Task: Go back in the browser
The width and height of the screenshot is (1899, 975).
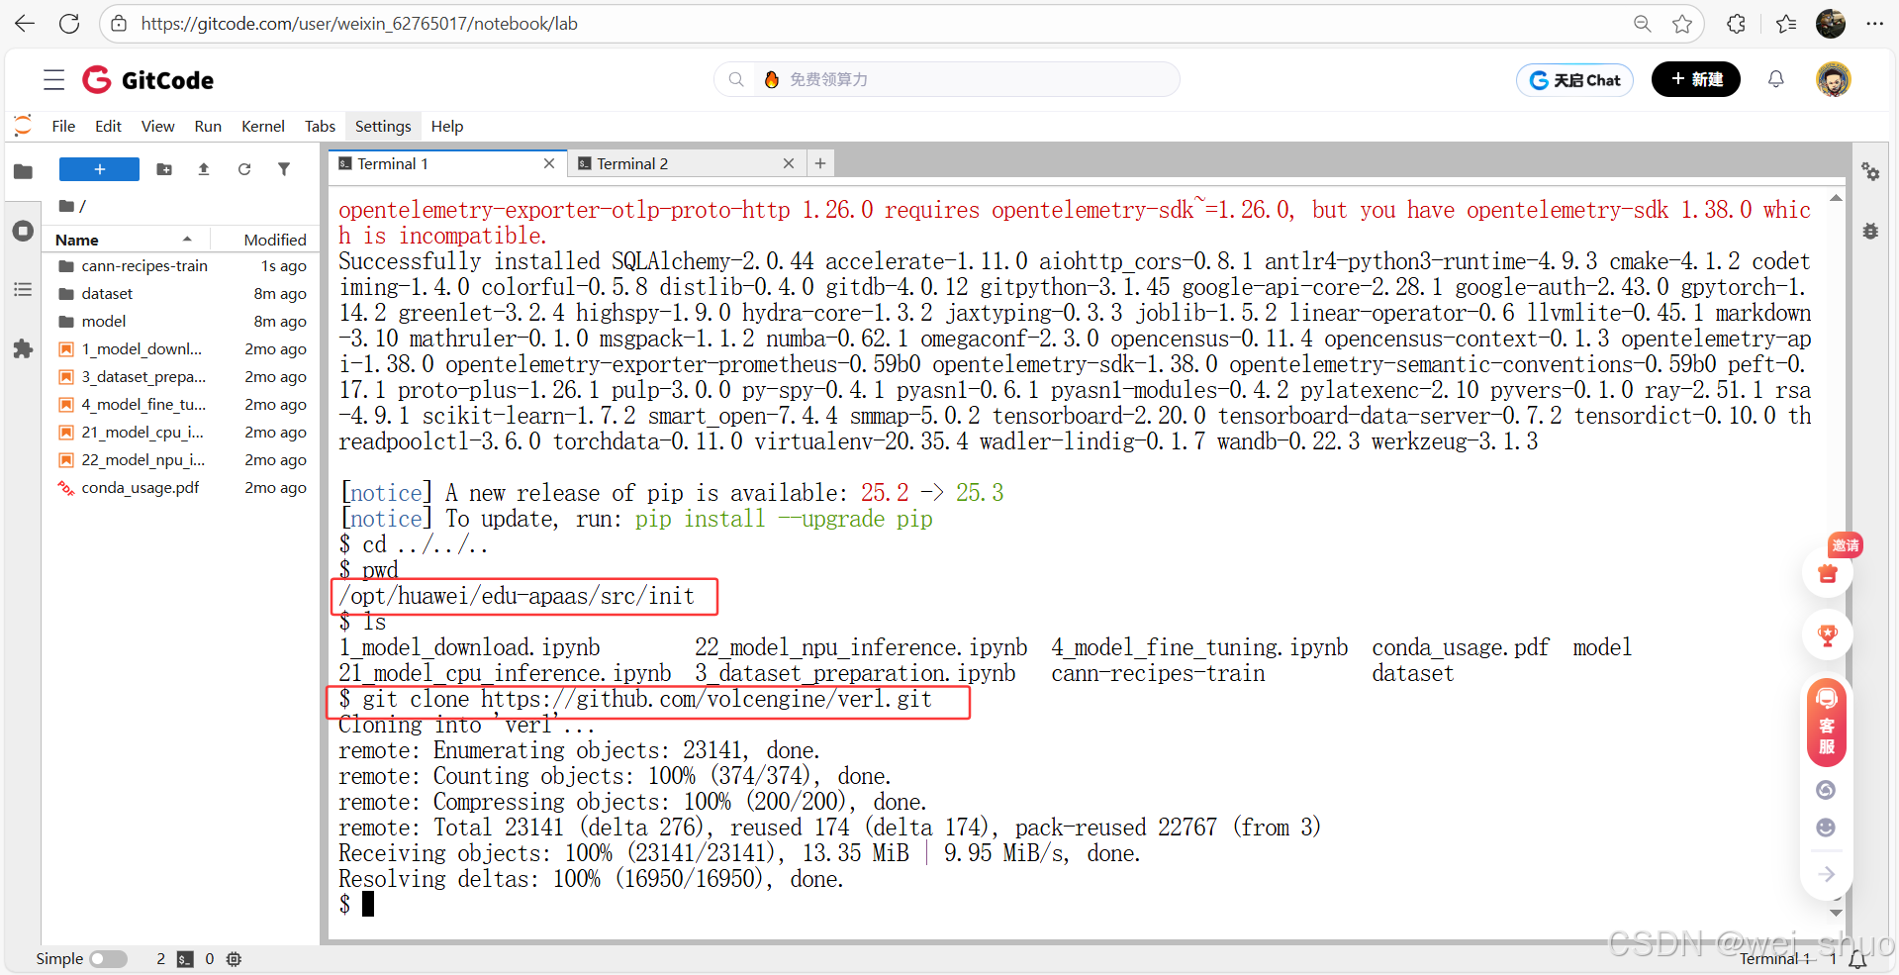Action: pyautogui.click(x=25, y=24)
